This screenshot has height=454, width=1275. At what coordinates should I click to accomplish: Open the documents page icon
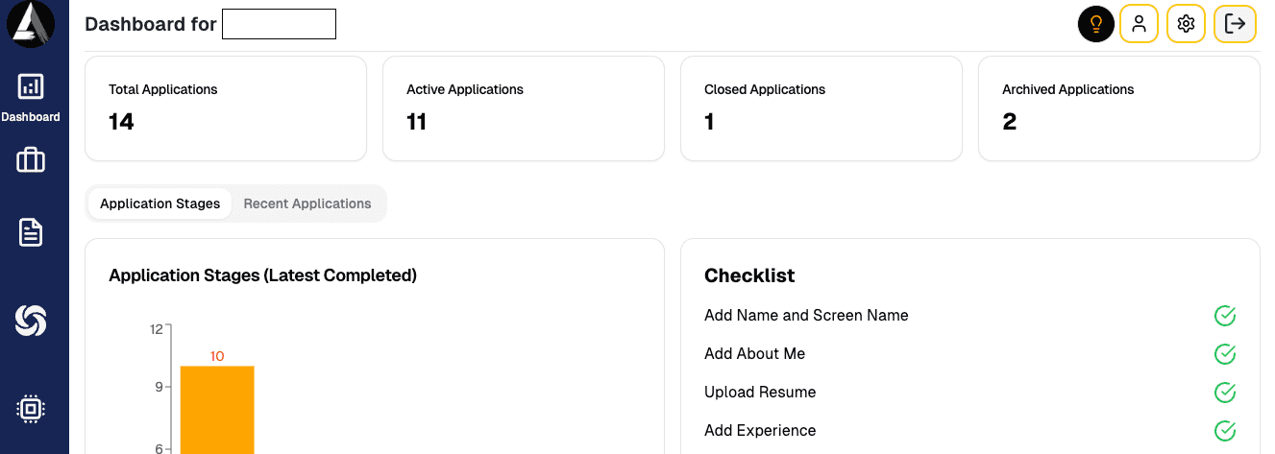pyautogui.click(x=31, y=232)
